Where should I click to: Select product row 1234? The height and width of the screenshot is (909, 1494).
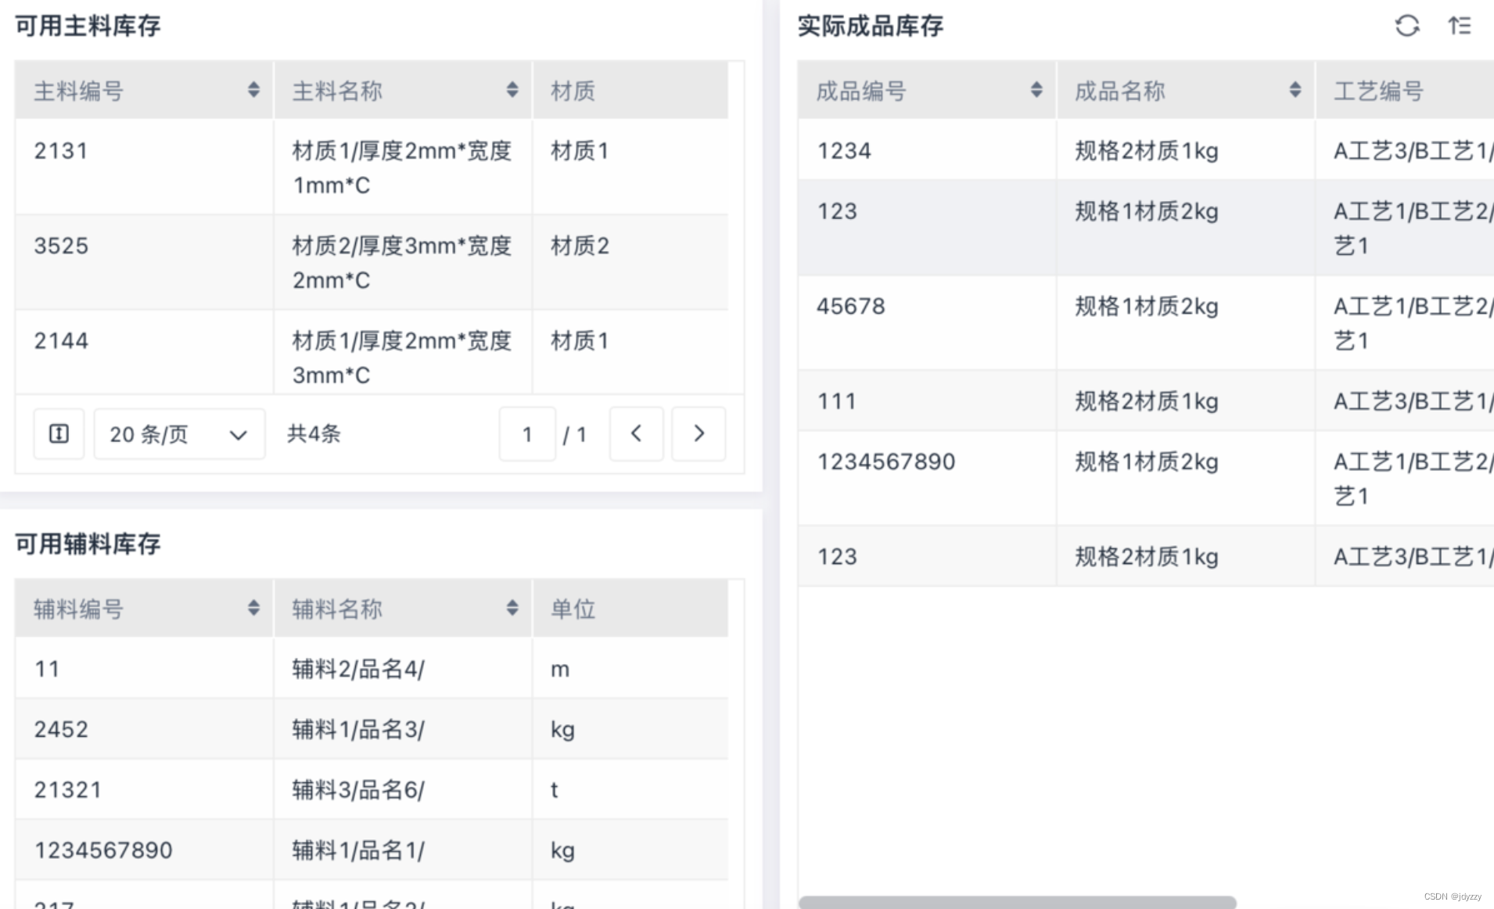pos(1146,149)
